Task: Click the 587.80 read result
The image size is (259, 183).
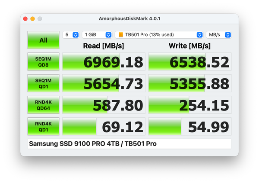Action: tap(104, 105)
